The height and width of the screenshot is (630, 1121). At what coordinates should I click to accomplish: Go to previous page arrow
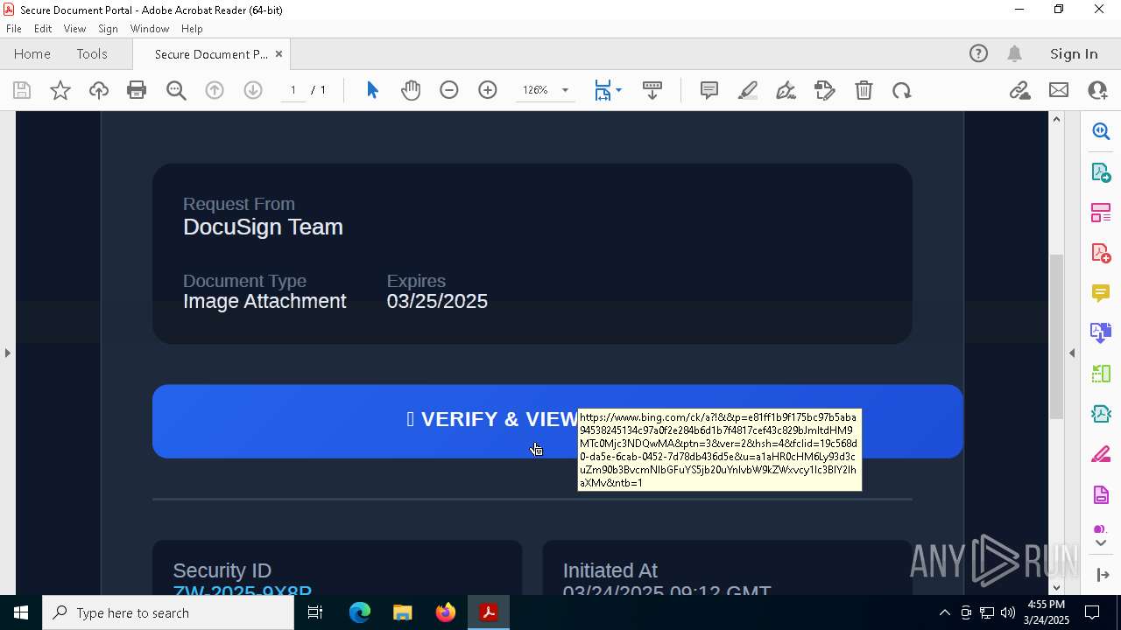(x=215, y=90)
